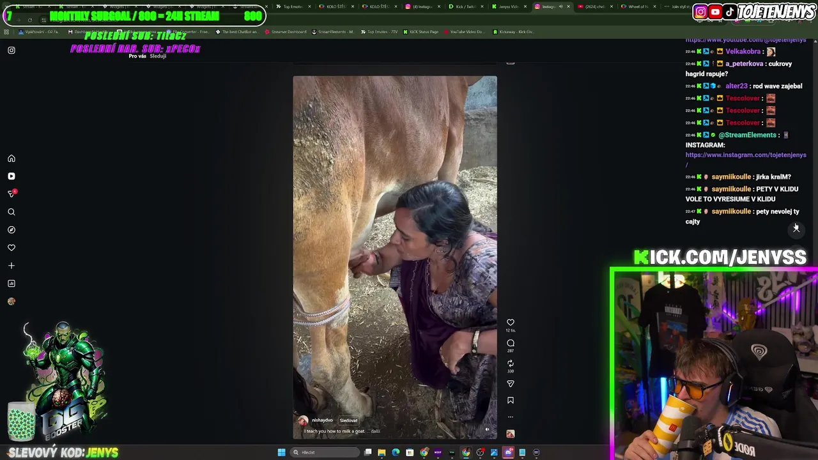Open profile avatar in Instagram sidebar
Screen dimensions: 818x460
[12, 302]
